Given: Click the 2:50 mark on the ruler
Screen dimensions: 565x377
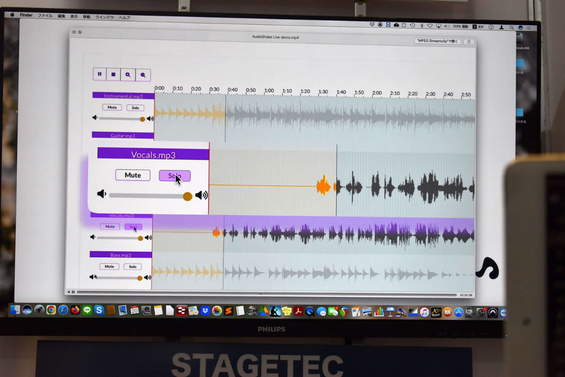Looking at the screenshot, I should (466, 94).
